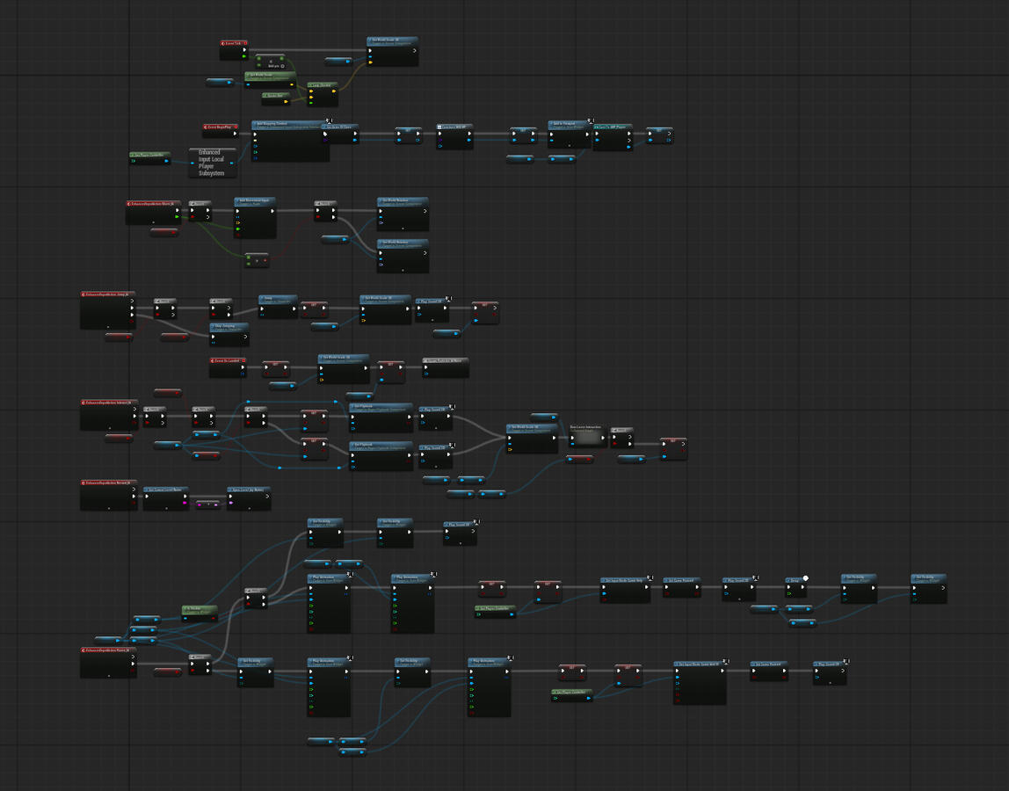This screenshot has height=791, width=1009.
Task: Click the red event icon on Event BeginPlay
Action: [x=206, y=127]
